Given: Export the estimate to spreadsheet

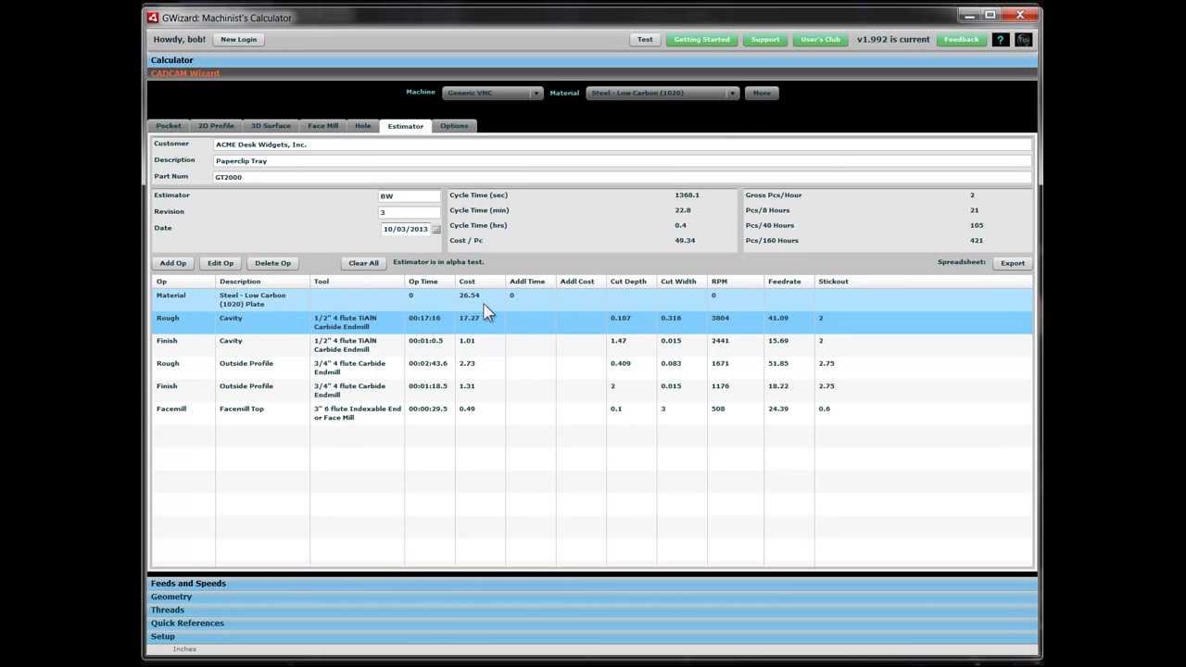Looking at the screenshot, I should (x=1013, y=263).
